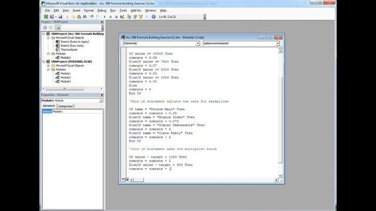Open the Window menu
This screenshot has height=211, width=376.
pyautogui.click(x=150, y=11)
